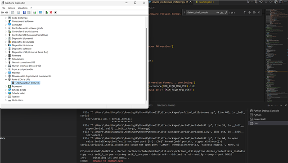The image size is (288, 163).
Task: Toggle Match Case in the find widget
Action: (218, 13)
